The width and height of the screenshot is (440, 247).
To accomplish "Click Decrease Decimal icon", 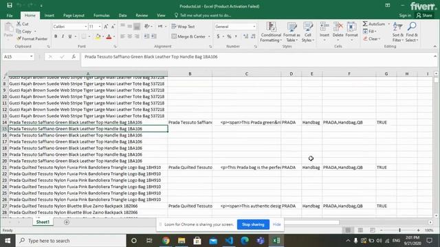I will pyautogui.click(x=253, y=36).
